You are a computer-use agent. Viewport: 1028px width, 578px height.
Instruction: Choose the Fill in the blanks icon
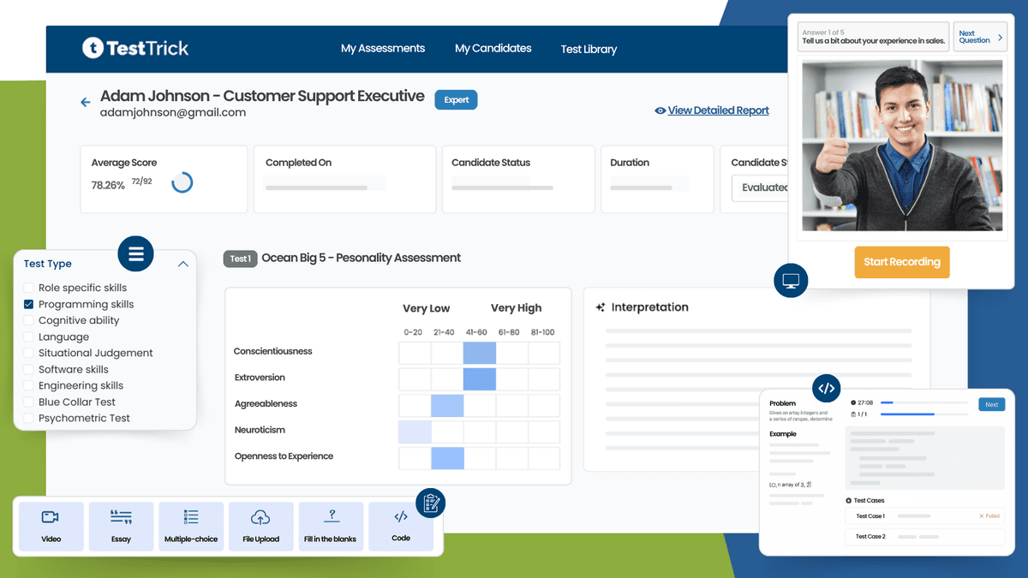331,526
